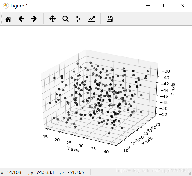Click the Z tick label −52
The height and width of the screenshot is (176, 192).
click(x=163, y=114)
